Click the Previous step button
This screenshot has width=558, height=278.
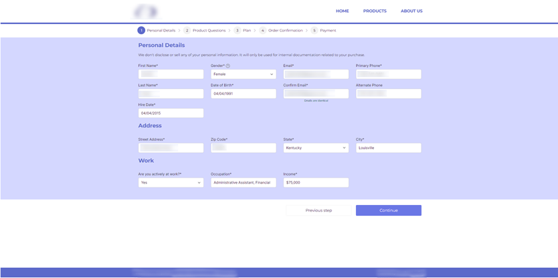tap(318, 210)
